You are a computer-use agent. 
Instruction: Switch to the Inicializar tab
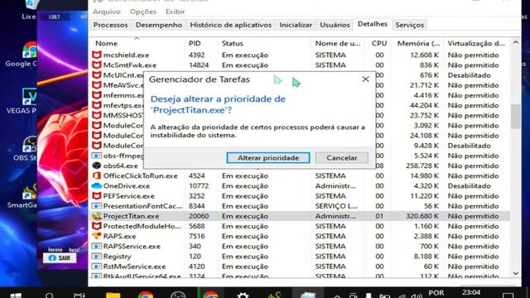[x=296, y=25]
